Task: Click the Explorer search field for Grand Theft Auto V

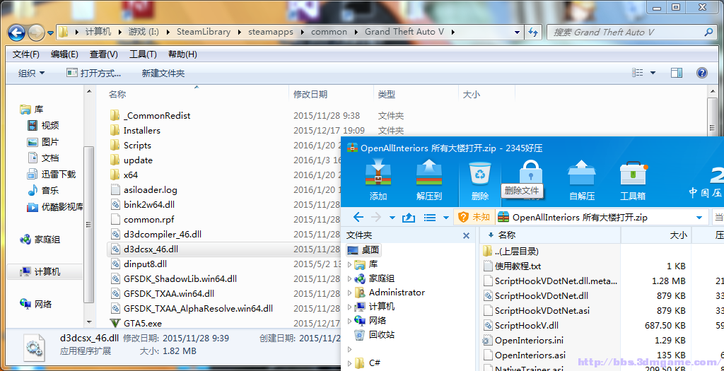Action: pyautogui.click(x=631, y=33)
